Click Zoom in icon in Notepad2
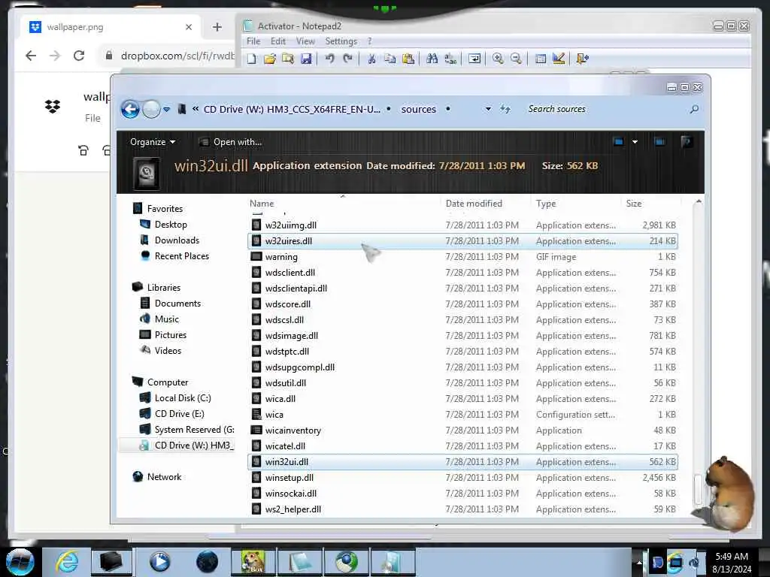Screen dimensions: 770x577 pos(498,59)
